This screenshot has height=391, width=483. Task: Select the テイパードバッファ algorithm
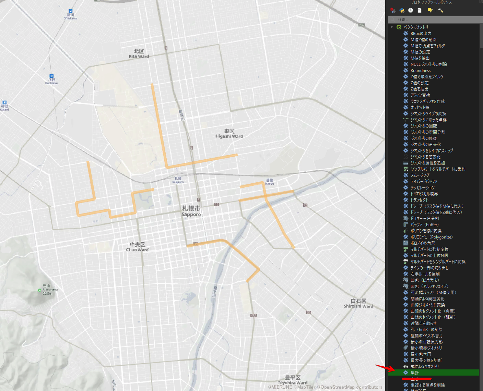[424, 181]
